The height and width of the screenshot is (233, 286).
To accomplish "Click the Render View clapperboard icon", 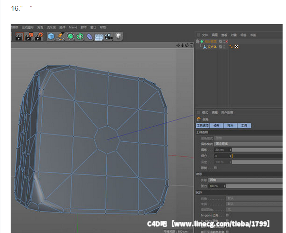I will click(19, 36).
